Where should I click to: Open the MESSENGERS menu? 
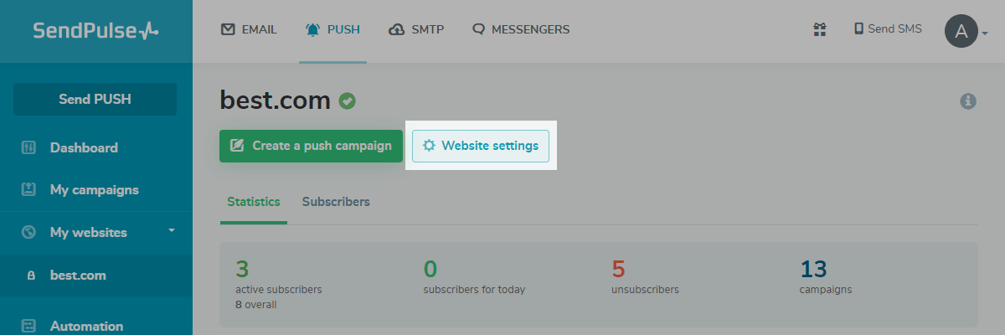tap(521, 29)
